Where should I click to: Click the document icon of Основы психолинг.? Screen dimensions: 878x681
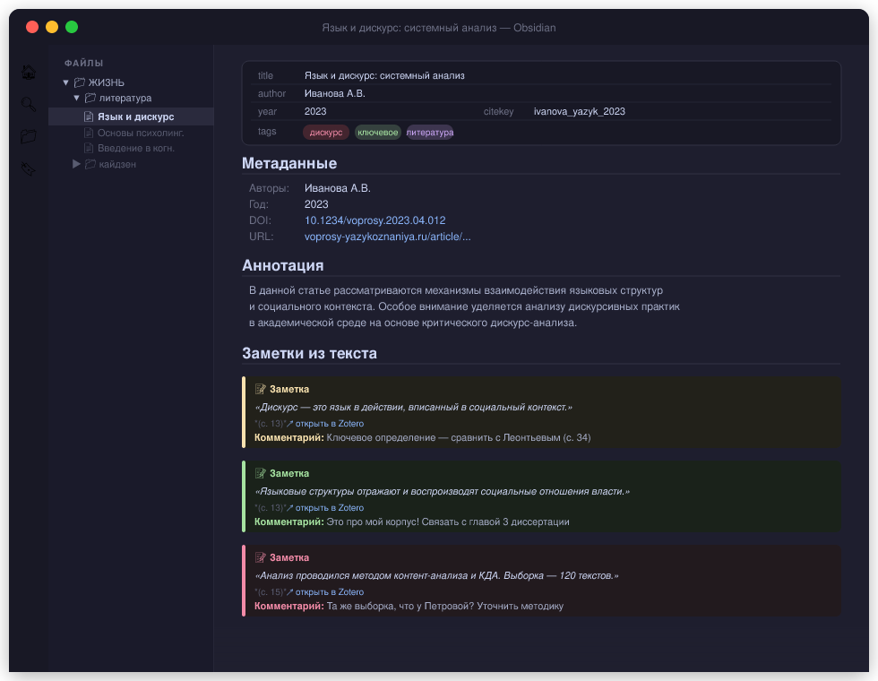click(x=89, y=133)
